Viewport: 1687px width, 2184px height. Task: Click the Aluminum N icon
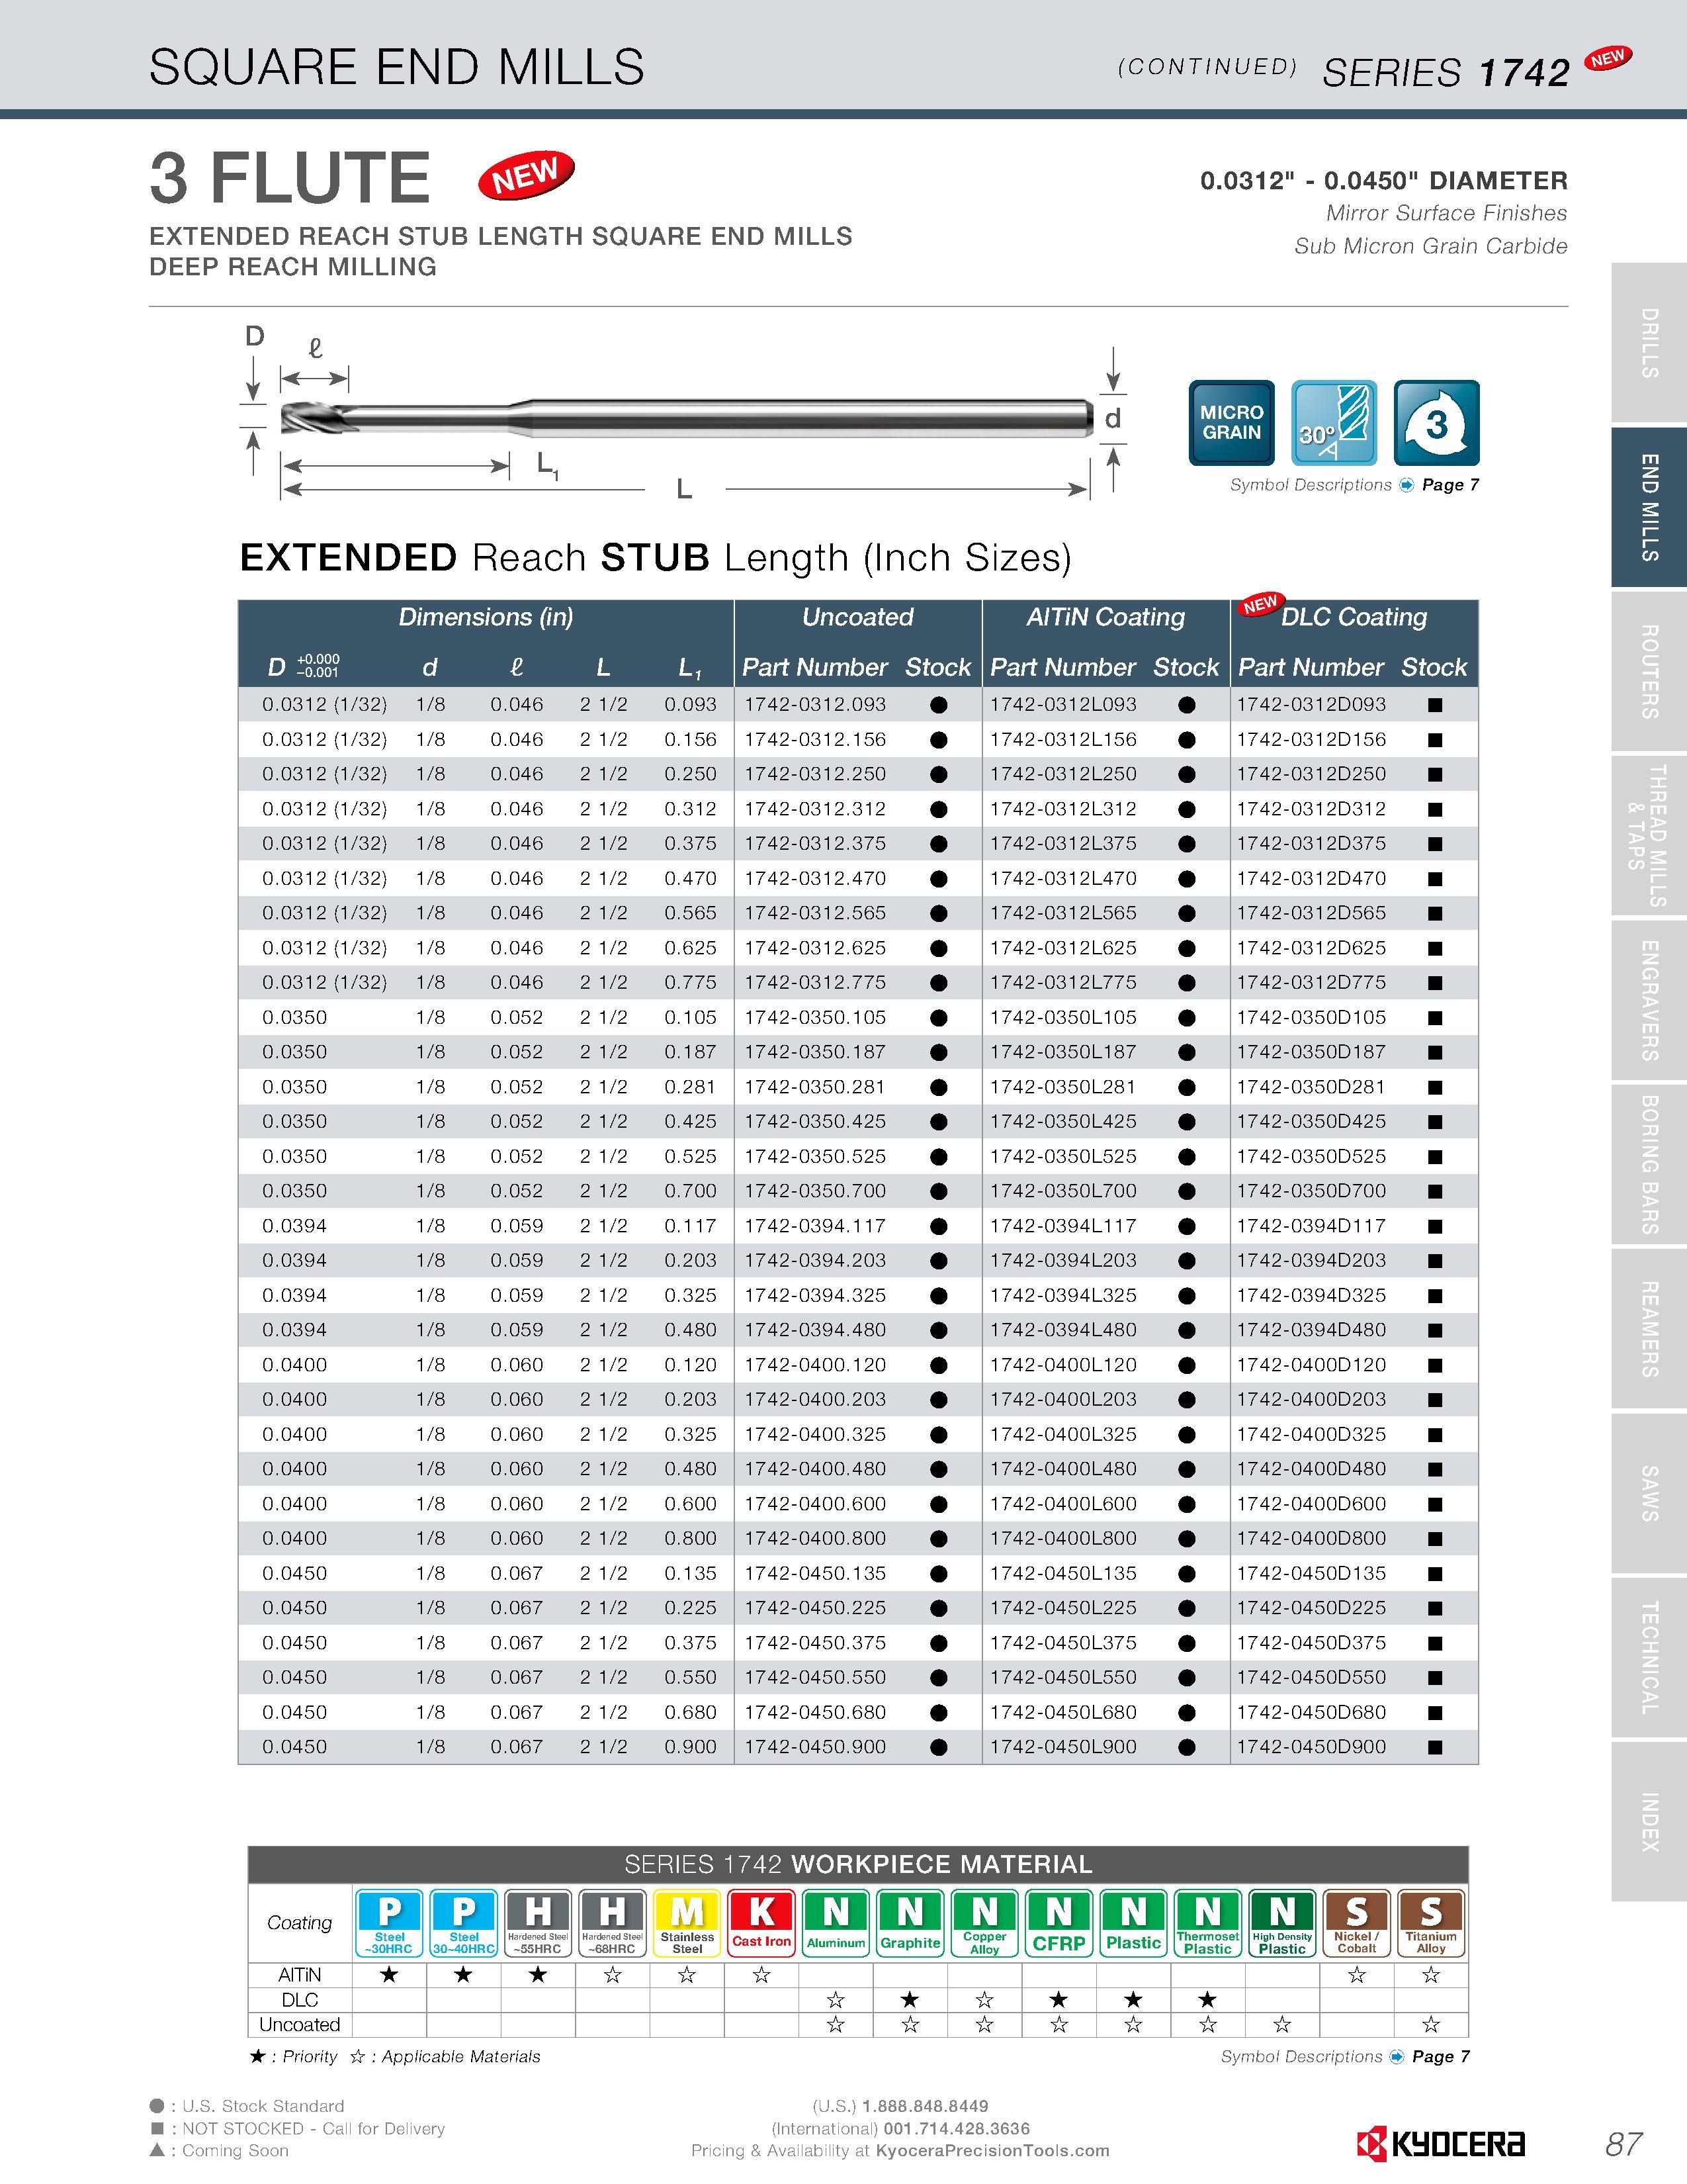(x=836, y=1922)
